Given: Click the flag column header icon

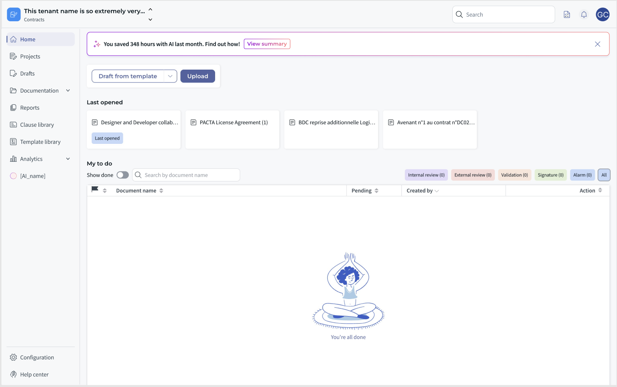Looking at the screenshot, I should (95, 190).
